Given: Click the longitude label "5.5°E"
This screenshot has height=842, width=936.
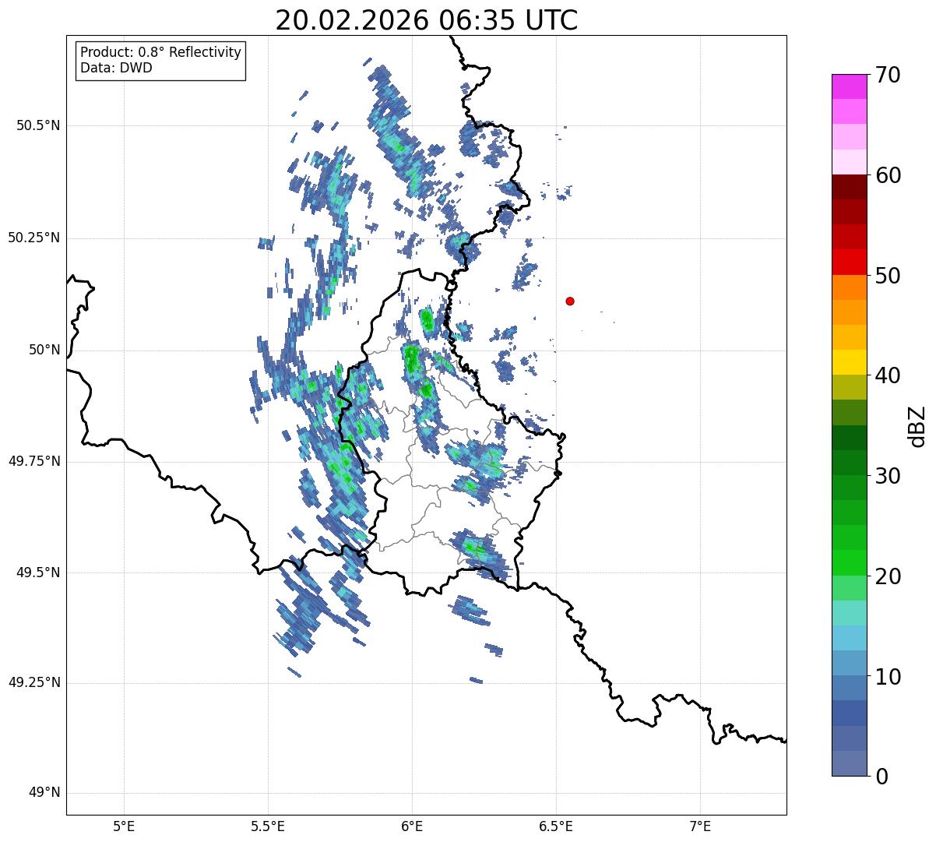Looking at the screenshot, I should click(269, 826).
